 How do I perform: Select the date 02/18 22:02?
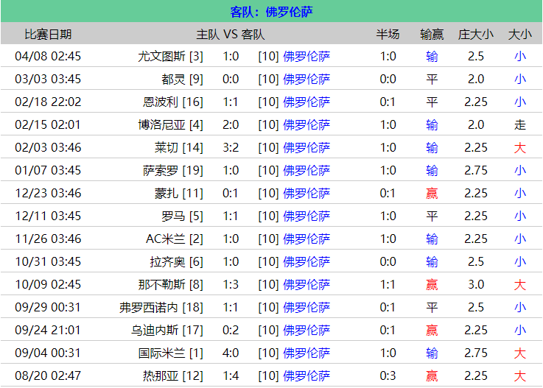coord(48,102)
